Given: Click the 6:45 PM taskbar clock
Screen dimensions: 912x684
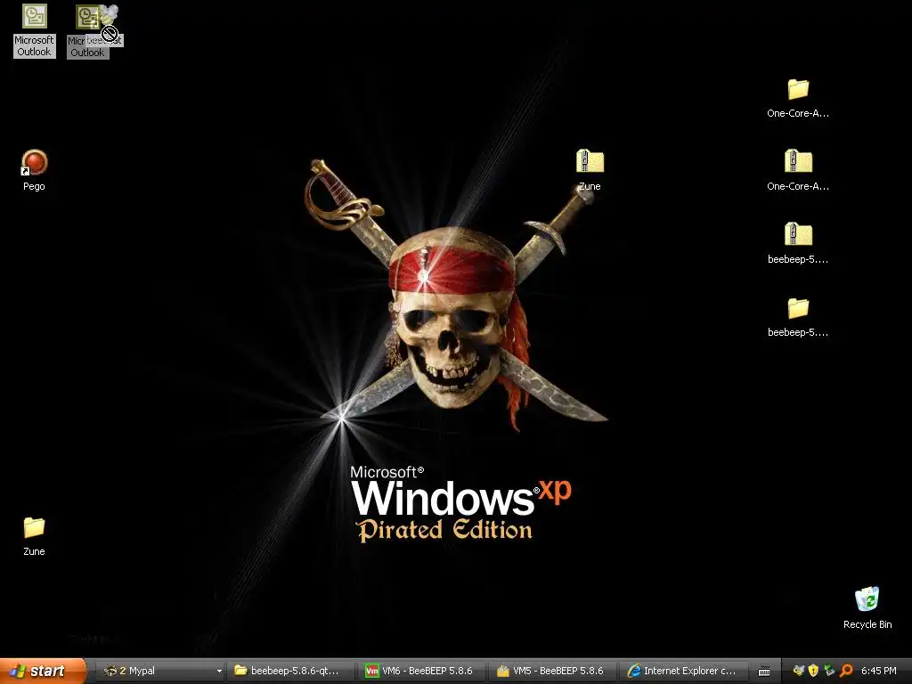Looking at the screenshot, I should coord(878,671).
